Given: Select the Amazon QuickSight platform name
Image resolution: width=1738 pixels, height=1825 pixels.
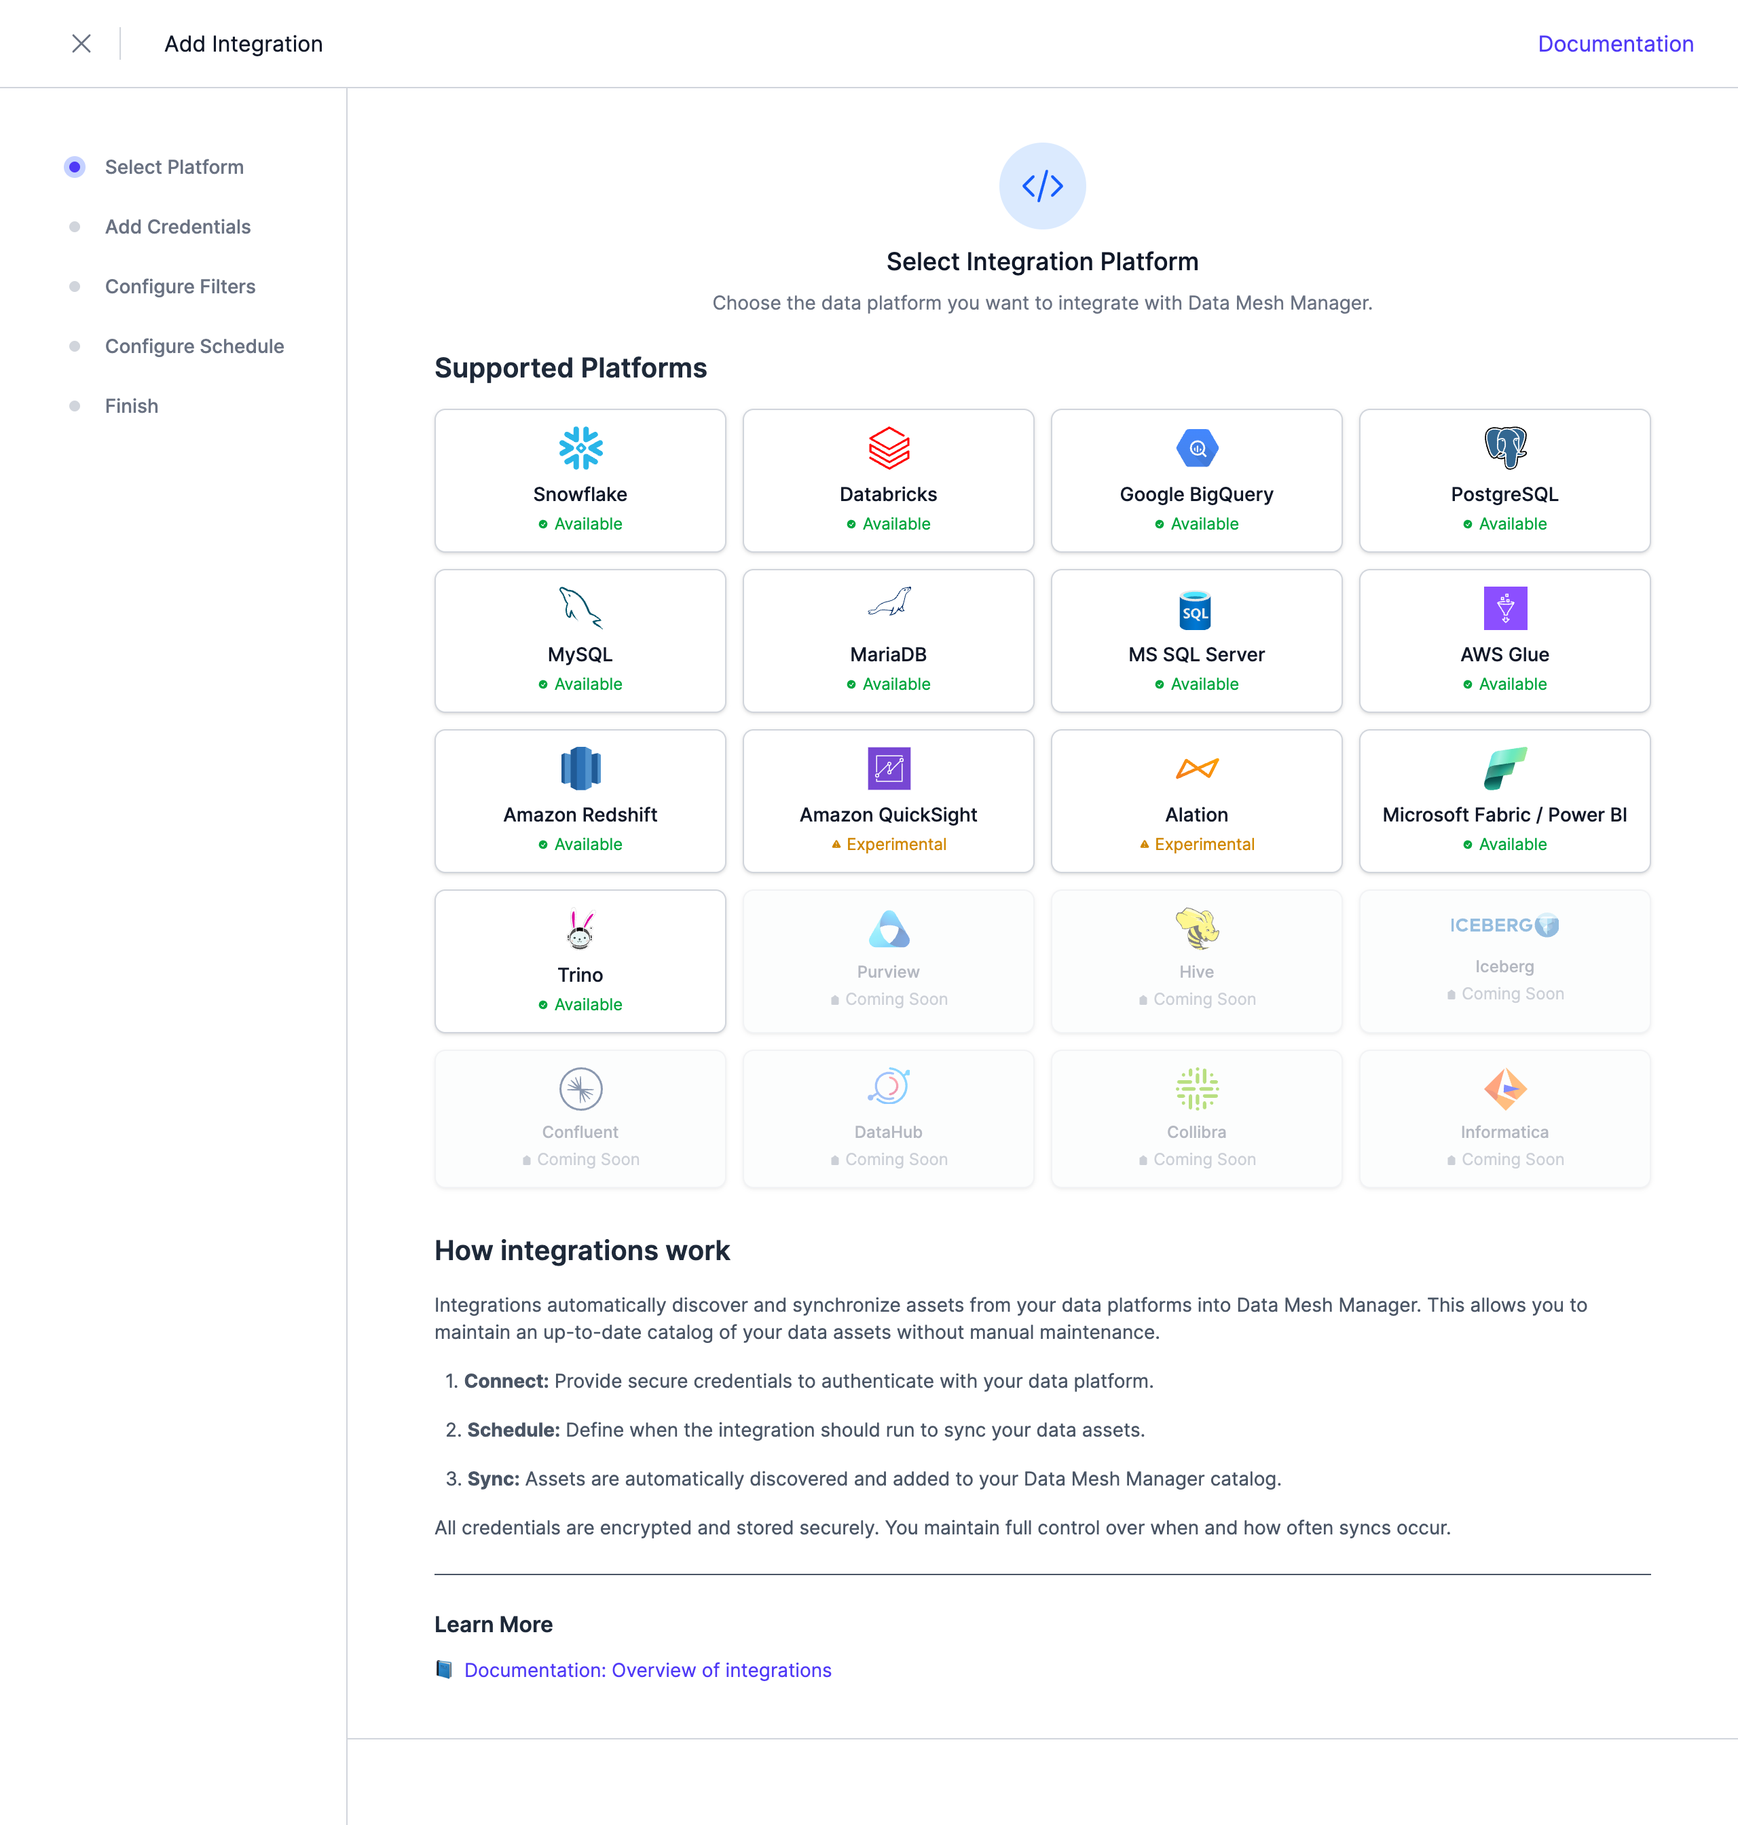Looking at the screenshot, I should tap(889, 815).
